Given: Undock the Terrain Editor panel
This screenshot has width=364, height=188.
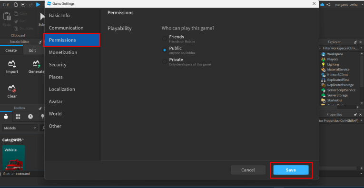Looking at the screenshot, I should pos(40,42).
